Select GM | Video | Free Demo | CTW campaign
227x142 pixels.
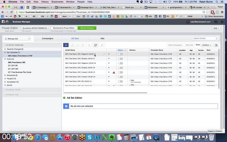click(20, 56)
